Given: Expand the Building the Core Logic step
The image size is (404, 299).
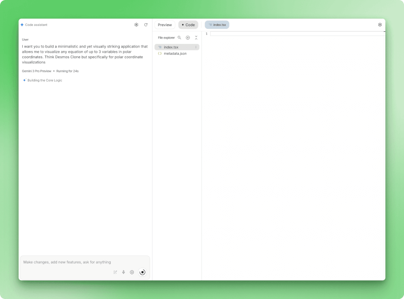Looking at the screenshot, I should (44, 80).
